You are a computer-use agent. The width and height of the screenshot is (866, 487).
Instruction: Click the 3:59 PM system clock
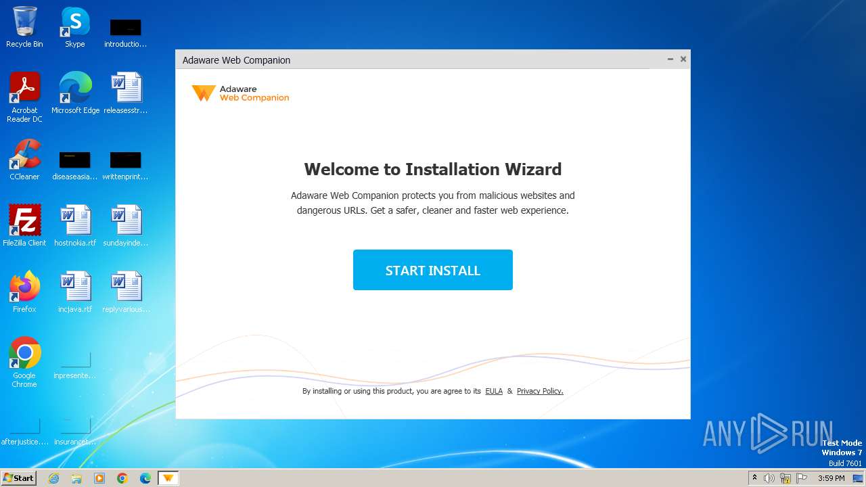point(831,478)
